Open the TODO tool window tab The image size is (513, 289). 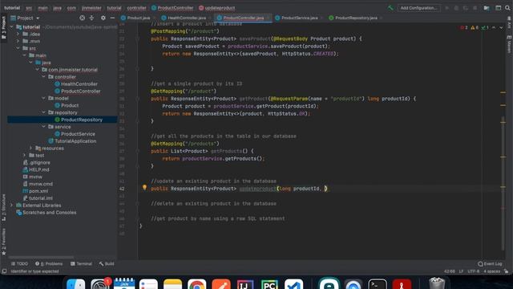coord(19,264)
